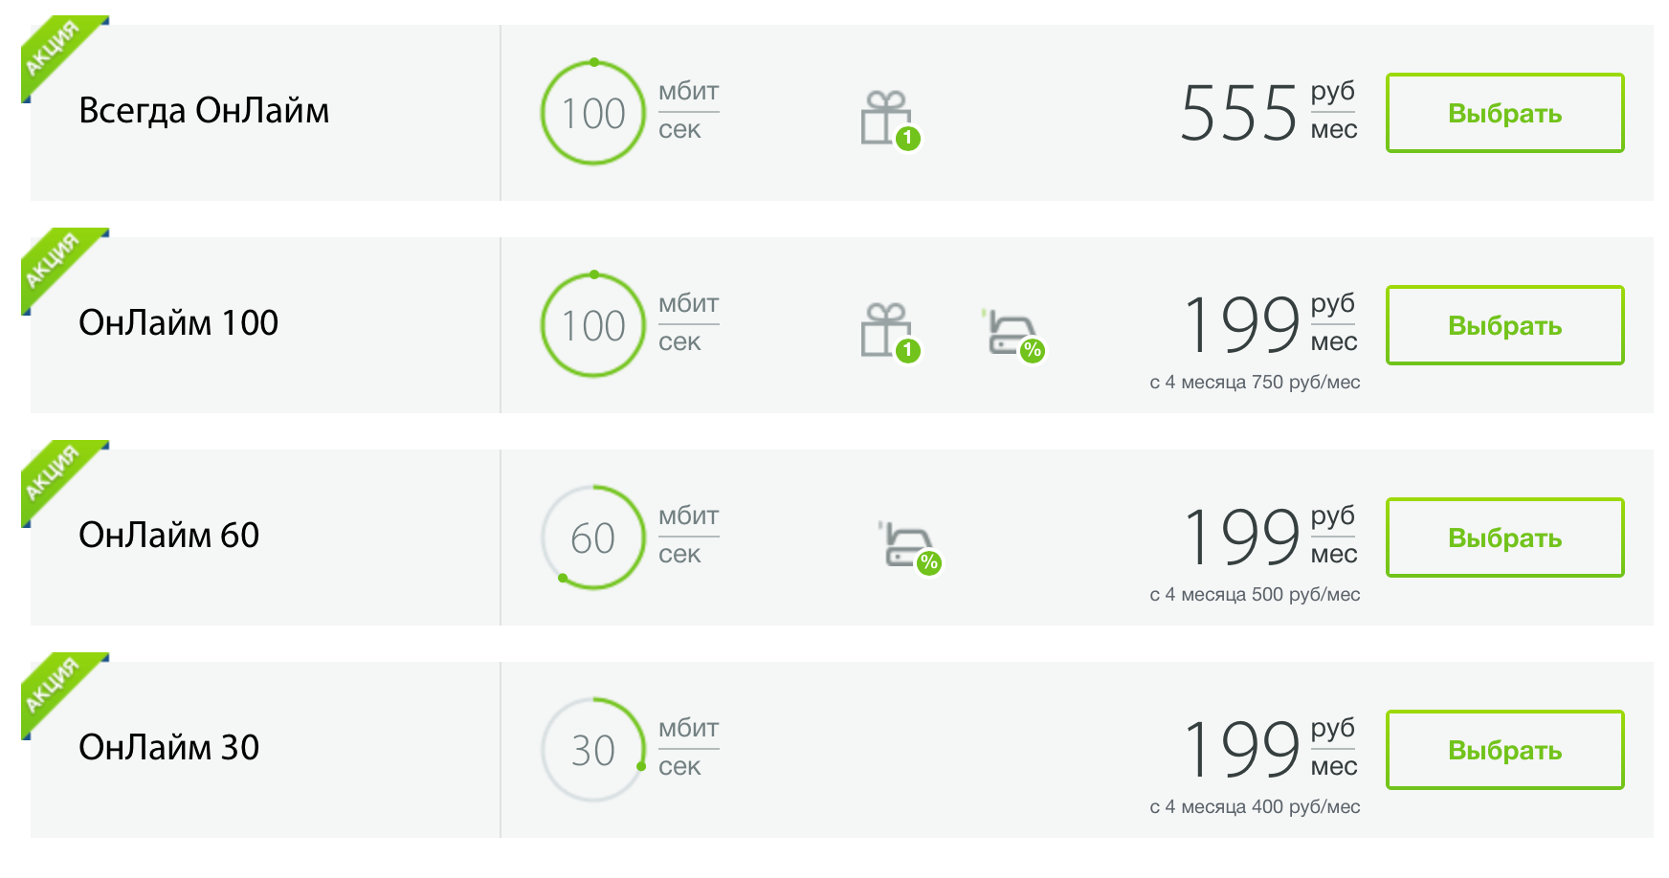Open the ОнЛайм 100 tariff title
The height and width of the screenshot is (878, 1669).
(178, 323)
